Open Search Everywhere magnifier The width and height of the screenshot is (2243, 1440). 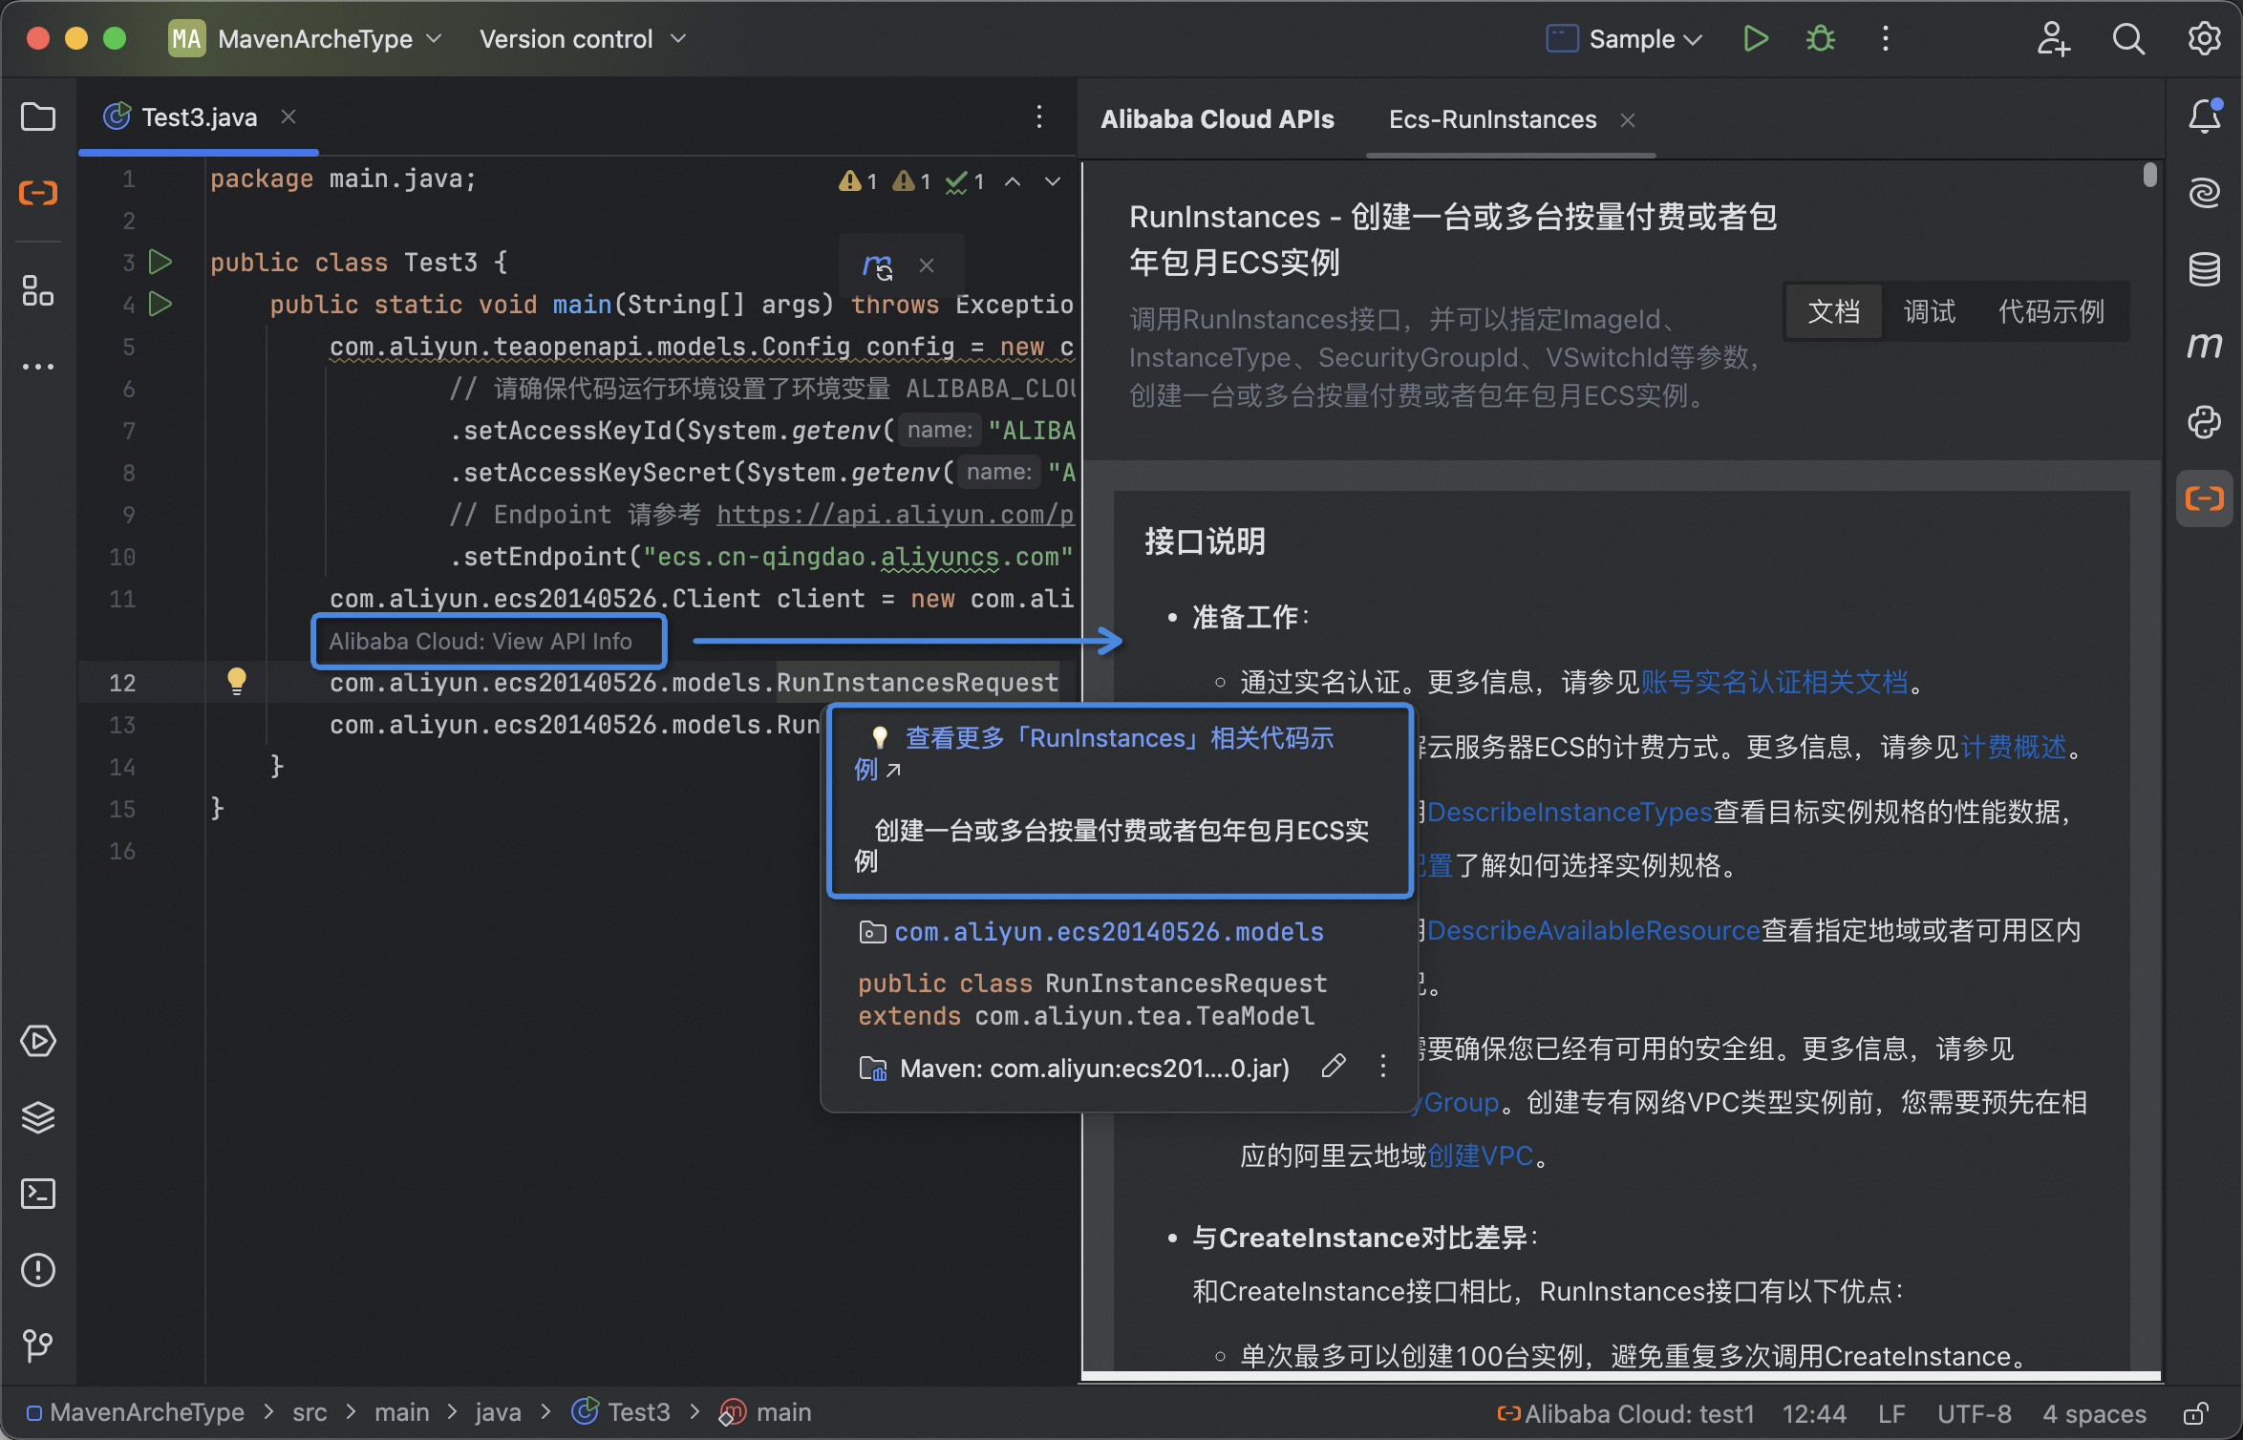(2128, 39)
